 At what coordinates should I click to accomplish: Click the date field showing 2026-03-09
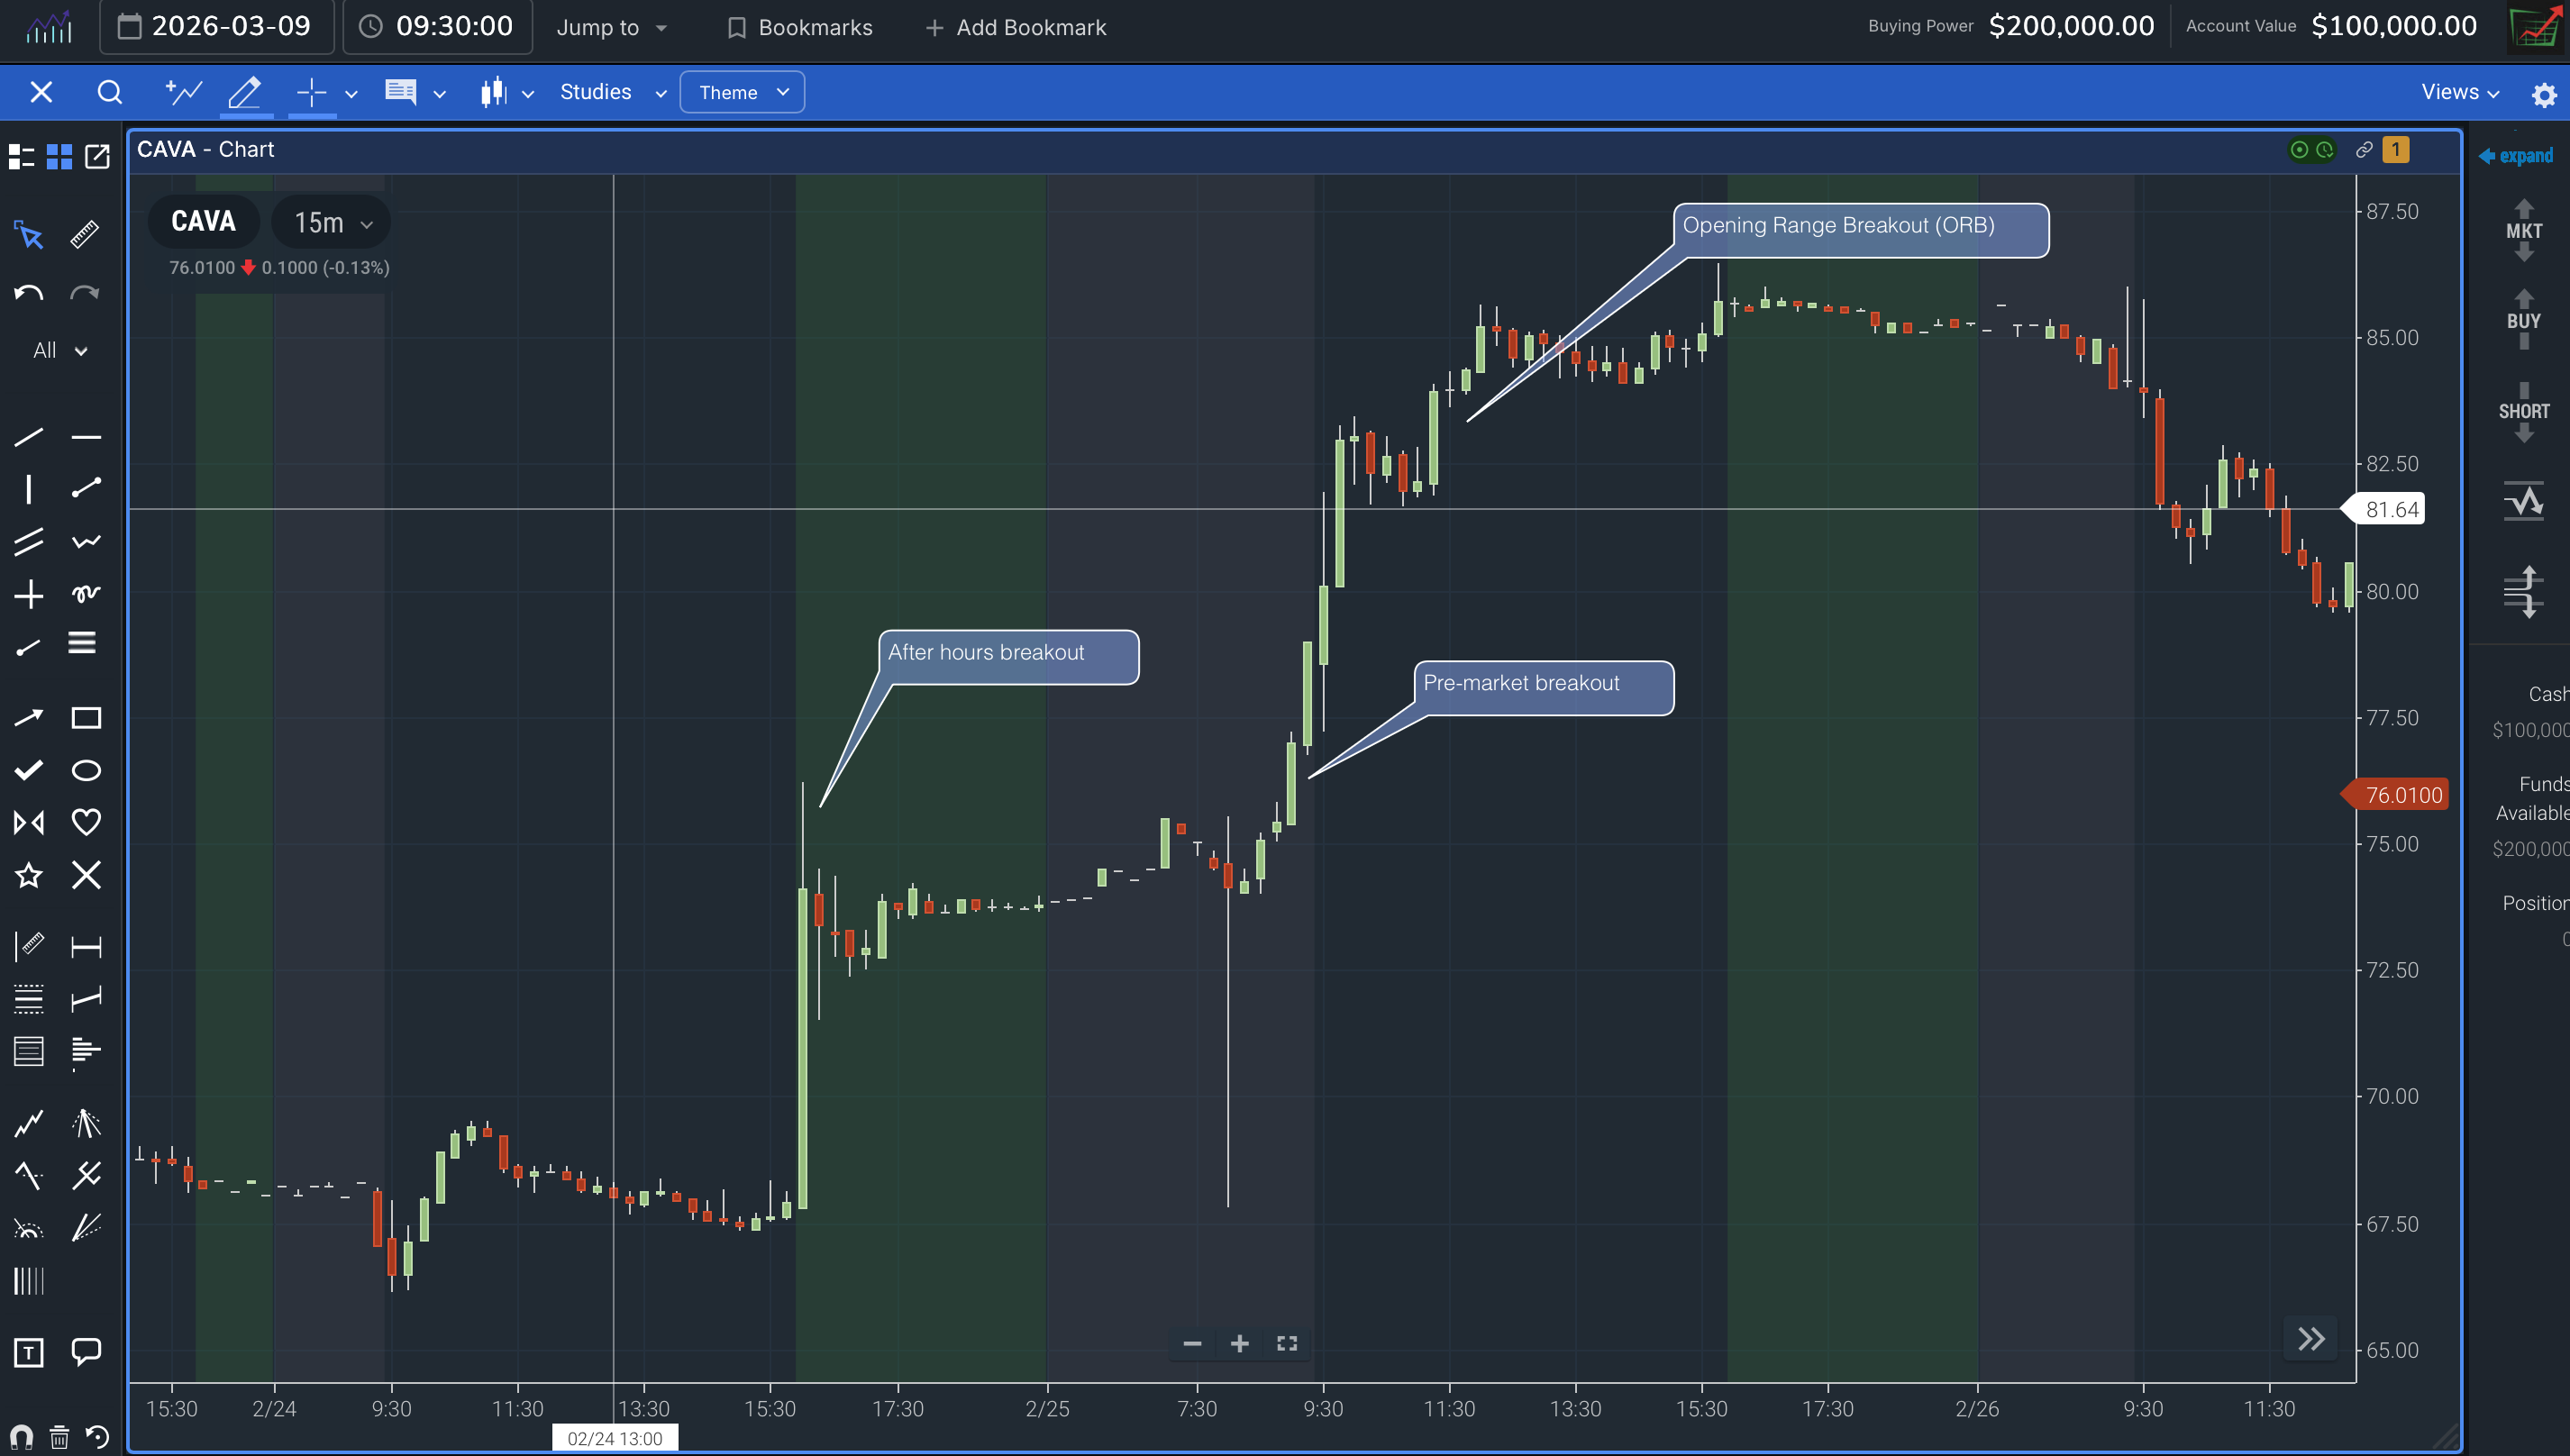coord(215,27)
